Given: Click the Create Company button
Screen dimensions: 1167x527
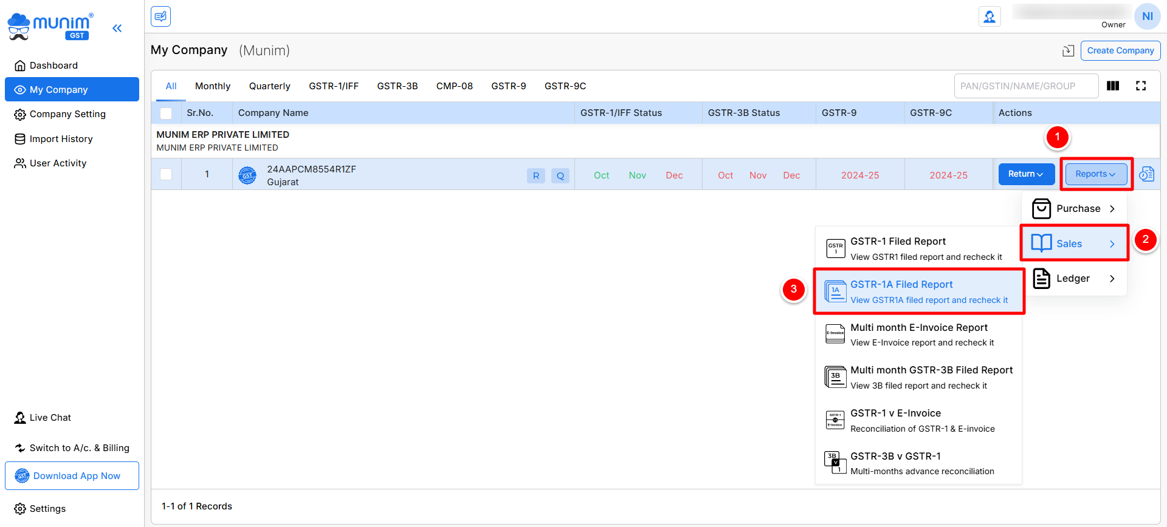Looking at the screenshot, I should click(1120, 51).
